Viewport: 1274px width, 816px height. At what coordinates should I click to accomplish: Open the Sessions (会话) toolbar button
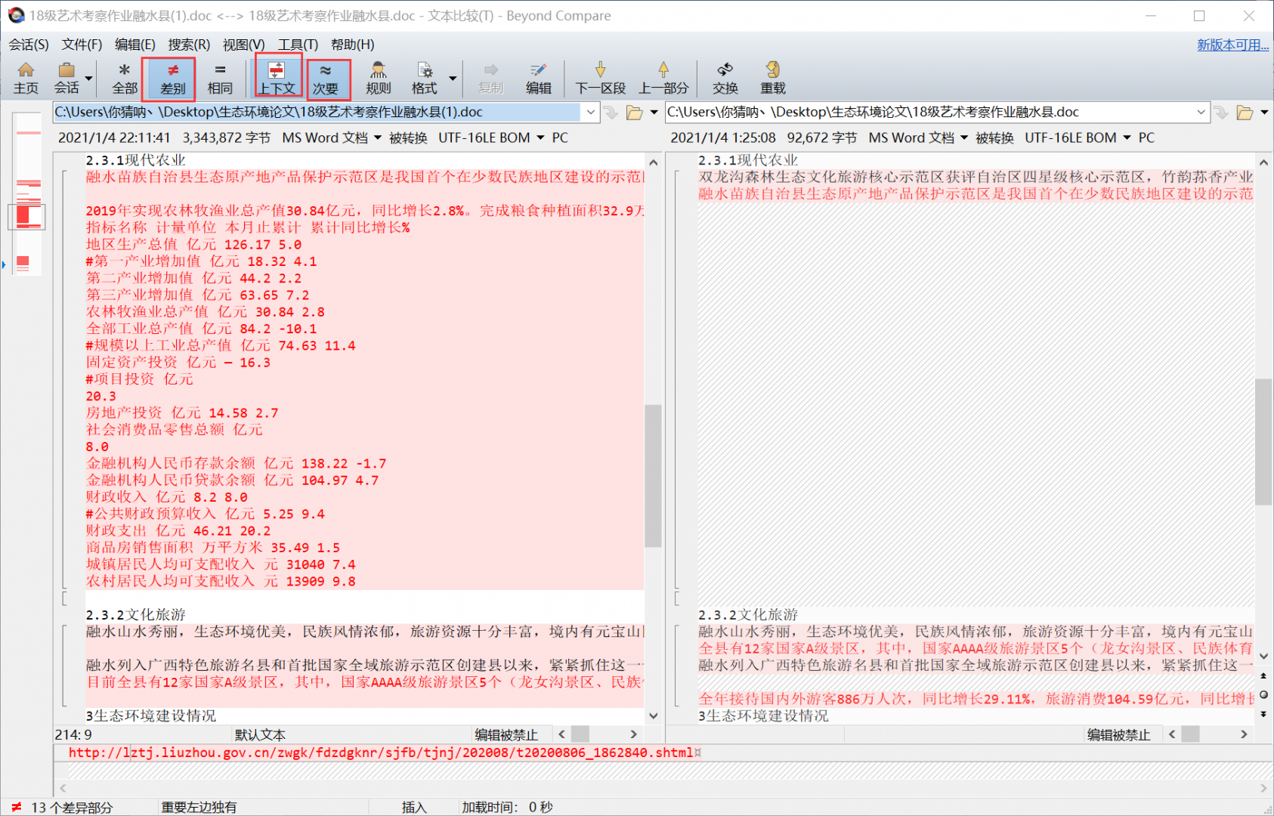[66, 79]
